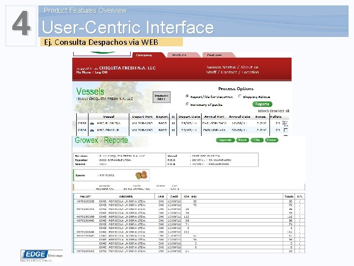354x266 pixels.
Task: Click the PALLET column header in report
Action: [x=86, y=197]
